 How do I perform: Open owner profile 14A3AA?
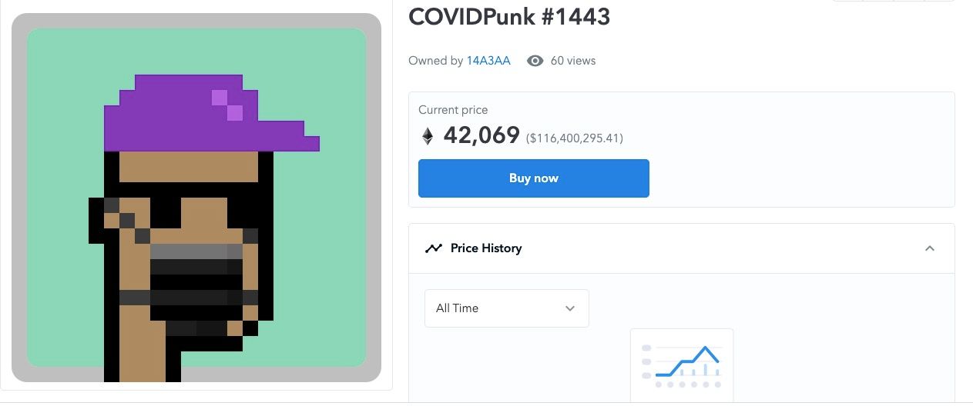pyautogui.click(x=488, y=61)
